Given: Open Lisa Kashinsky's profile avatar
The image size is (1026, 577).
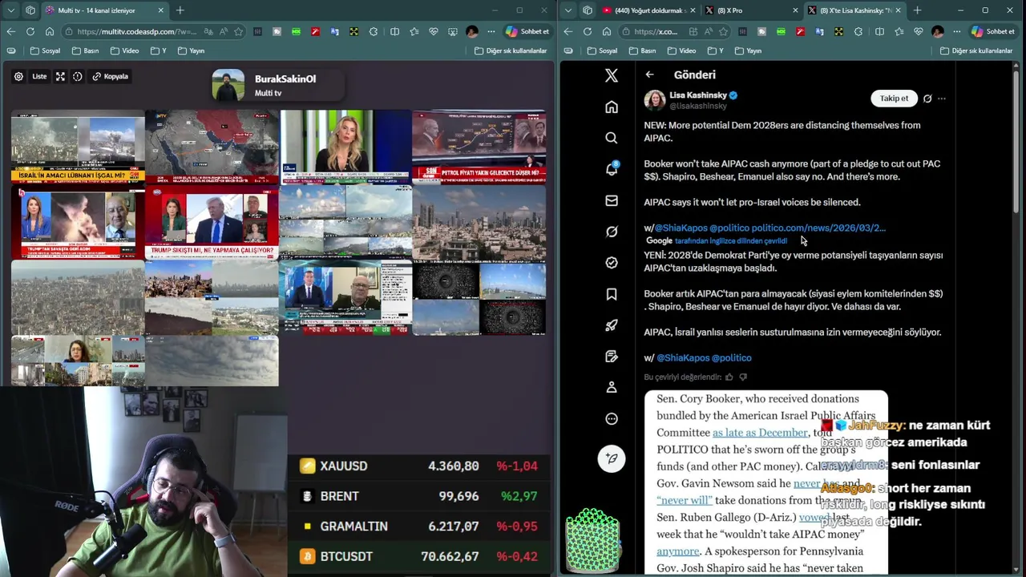Looking at the screenshot, I should click(655, 100).
